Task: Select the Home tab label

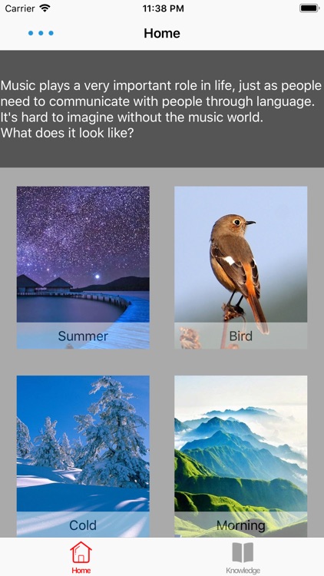Action: (81, 571)
